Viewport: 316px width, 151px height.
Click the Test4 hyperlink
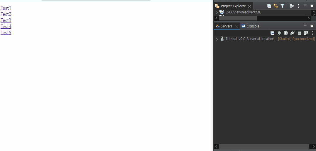click(6, 26)
